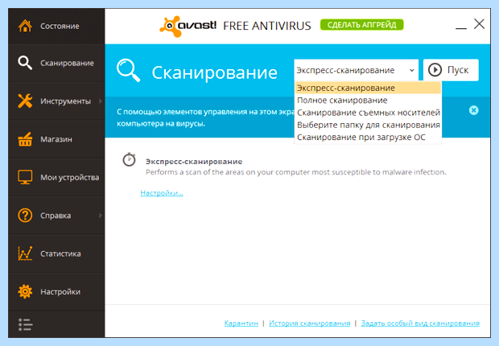Click the Performs a scan description text

296,172
